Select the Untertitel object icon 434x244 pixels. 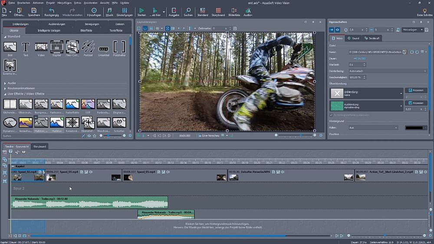click(x=104, y=48)
